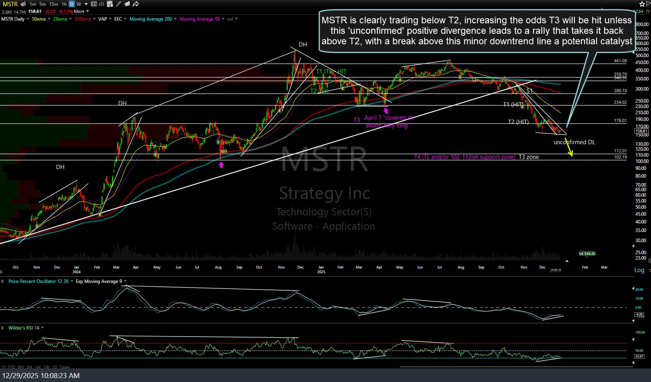This screenshot has height=382, width=651.
Task: Remove the Wilder's RSI panel
Action: coord(2,328)
